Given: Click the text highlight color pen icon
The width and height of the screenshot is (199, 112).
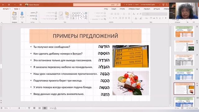Looking at the screenshot, I should coord(141,18).
